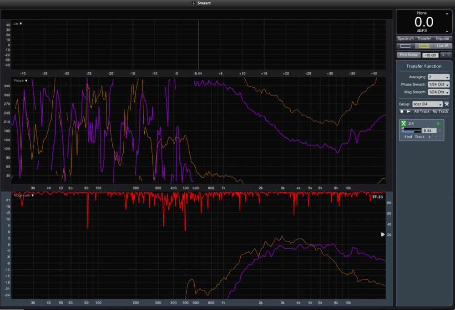455x310 pixels.
Task: Toggle the Pink Noise generator
Action: pyautogui.click(x=409, y=55)
